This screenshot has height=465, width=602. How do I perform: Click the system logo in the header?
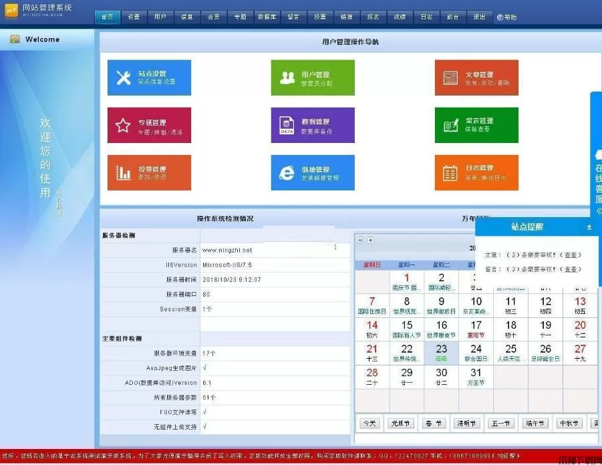point(11,11)
